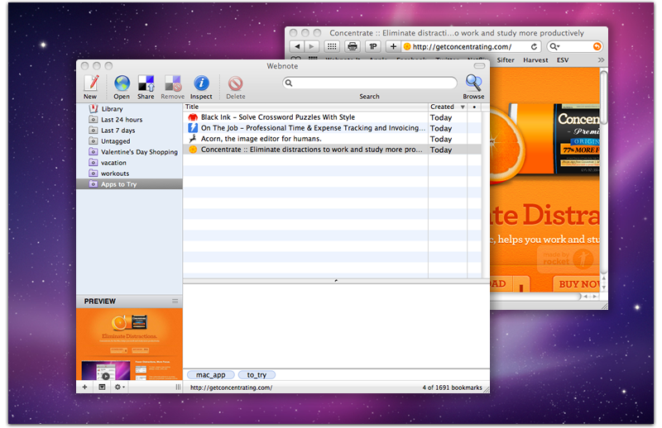Select the Last 7 days smart folder
Viewport: 662px width, 428px height.
pyautogui.click(x=129, y=131)
